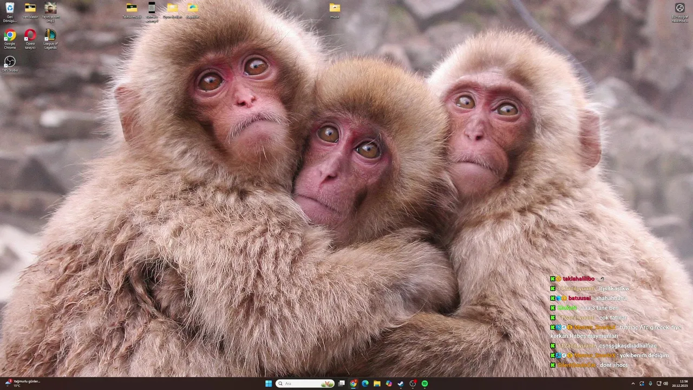Launch OBS Studio from desktop

point(10,64)
